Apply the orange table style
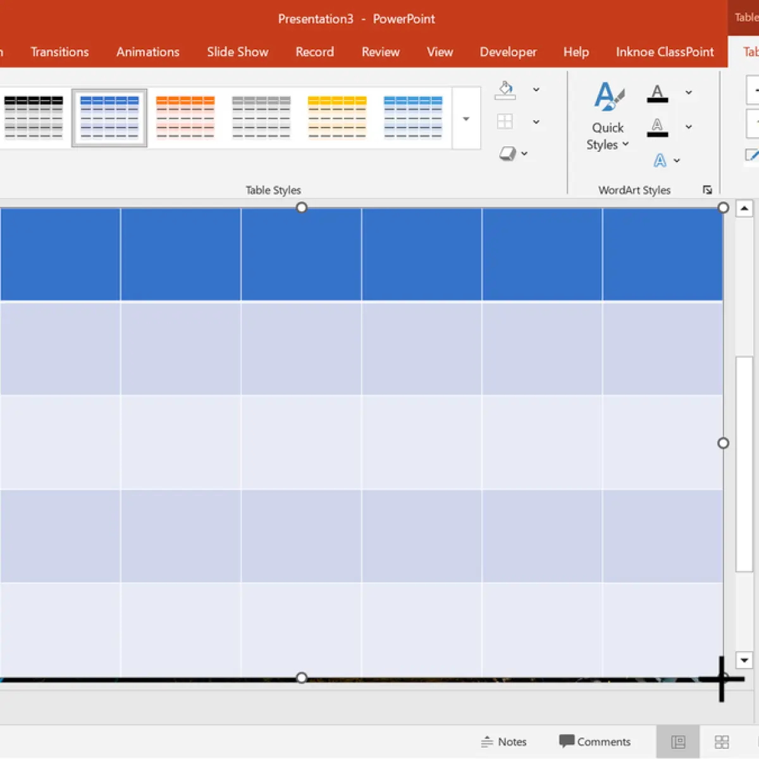The image size is (759, 759). click(x=185, y=118)
